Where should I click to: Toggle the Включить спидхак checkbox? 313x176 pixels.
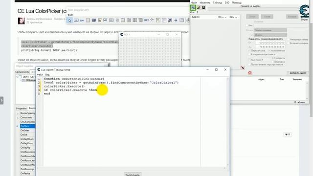pyautogui.click(x=288, y=43)
